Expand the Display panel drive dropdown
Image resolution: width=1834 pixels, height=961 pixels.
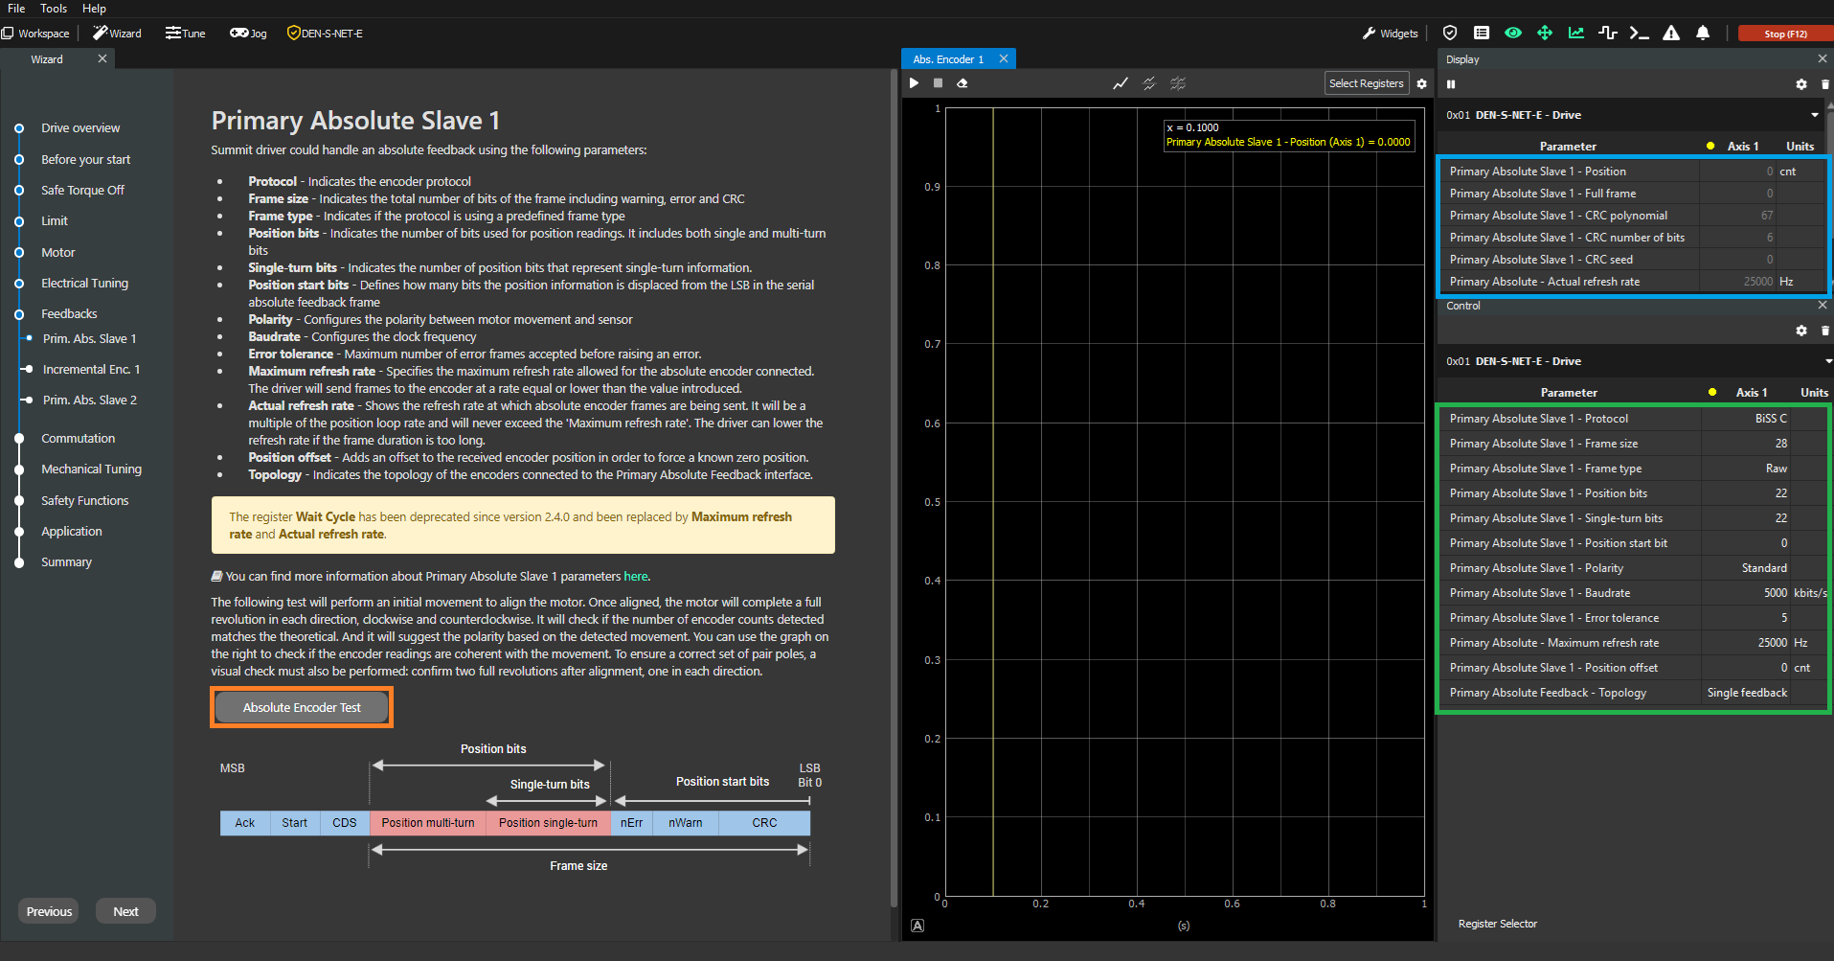click(1814, 115)
